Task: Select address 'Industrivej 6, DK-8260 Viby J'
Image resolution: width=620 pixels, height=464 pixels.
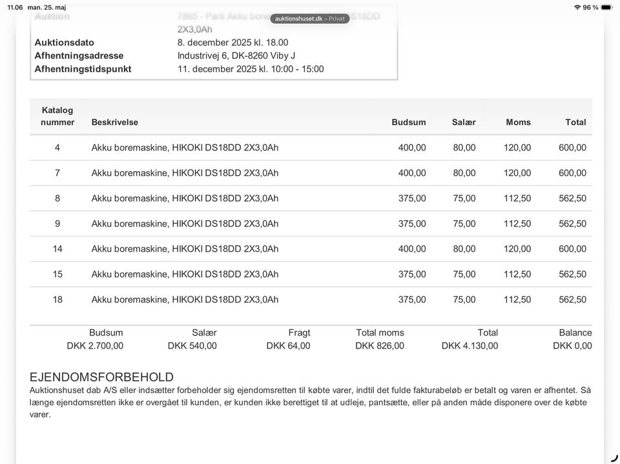Action: pyautogui.click(x=236, y=55)
